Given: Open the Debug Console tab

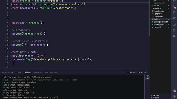Looking at the screenshot, I should tap(51, 72).
